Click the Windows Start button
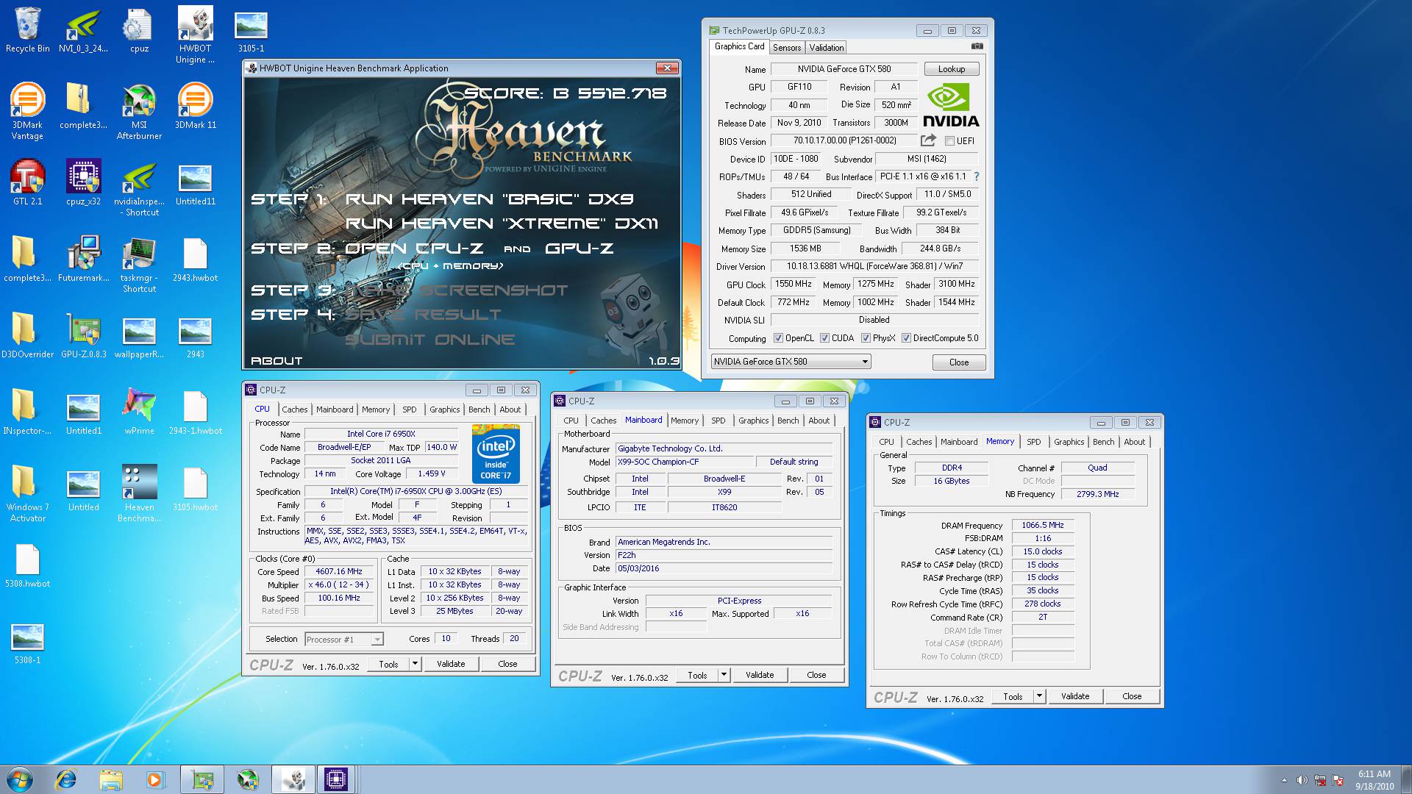 click(20, 779)
